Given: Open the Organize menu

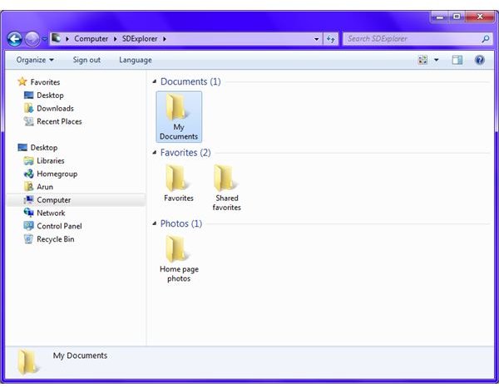Looking at the screenshot, I should [35, 60].
